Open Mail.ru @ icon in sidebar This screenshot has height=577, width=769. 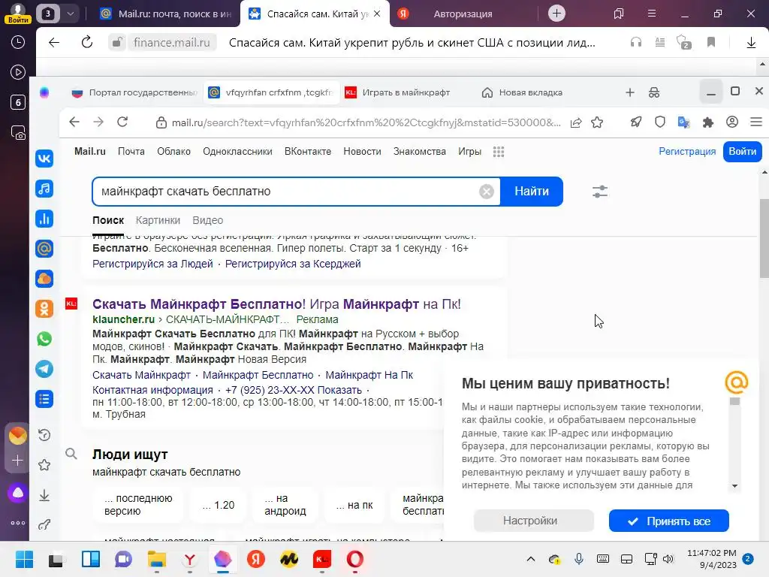(x=44, y=249)
